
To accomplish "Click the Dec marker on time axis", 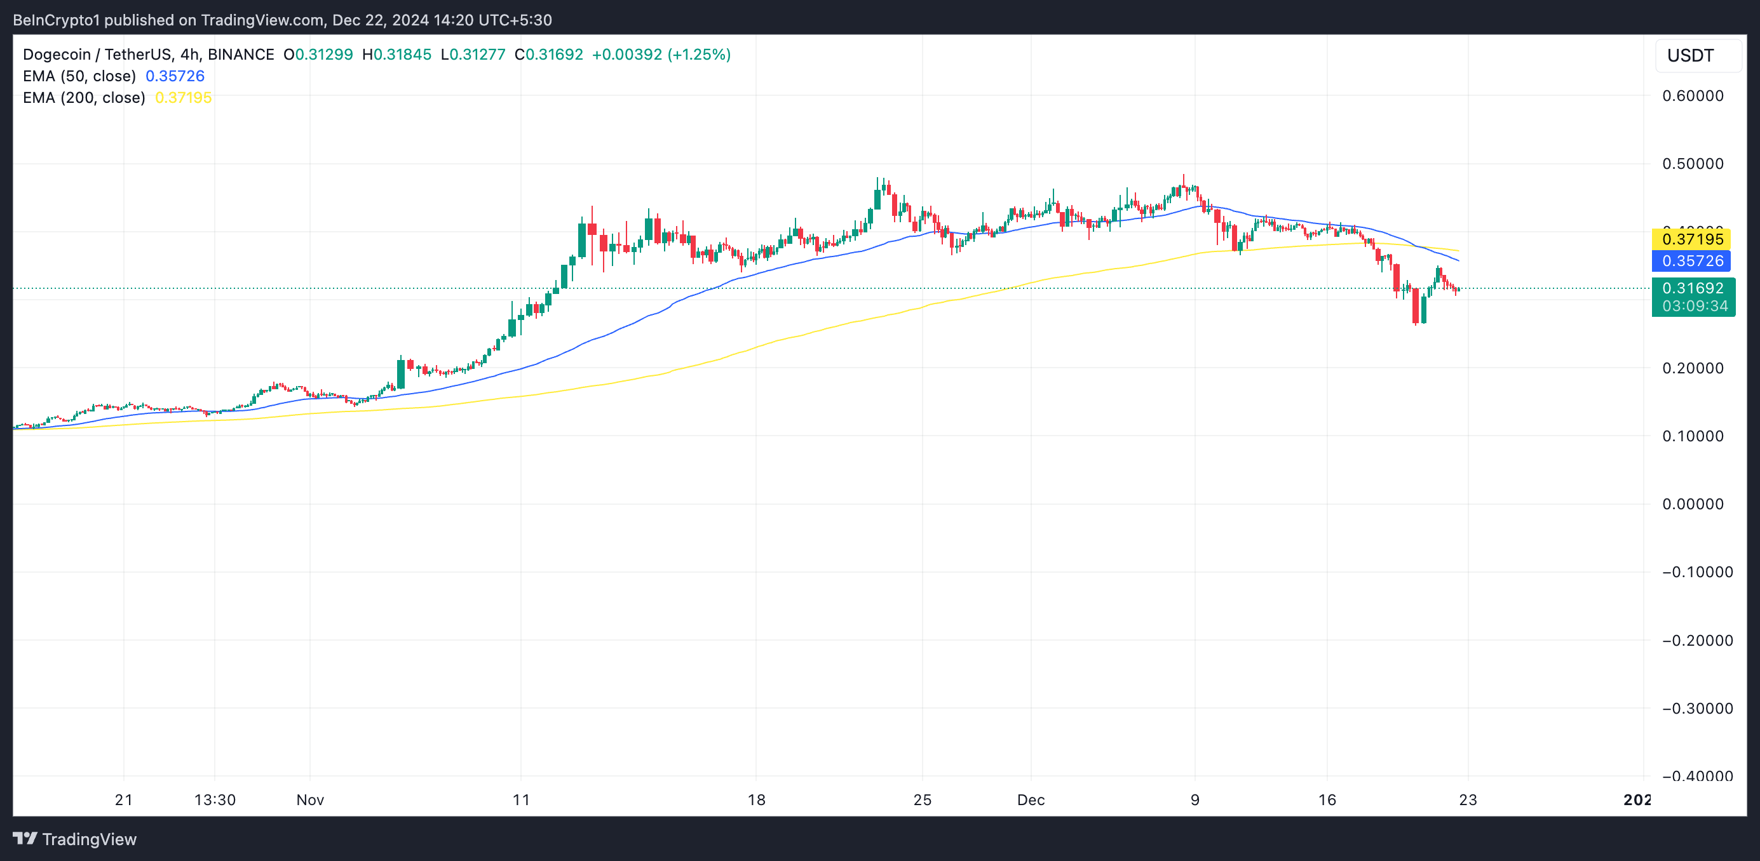I will [1031, 799].
